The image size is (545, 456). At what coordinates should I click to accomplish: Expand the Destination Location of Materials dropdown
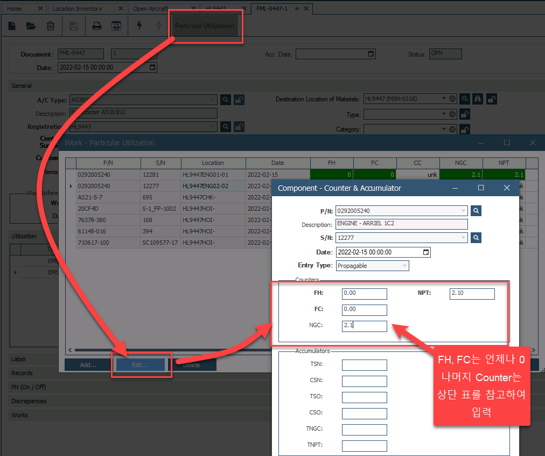pyautogui.click(x=444, y=99)
